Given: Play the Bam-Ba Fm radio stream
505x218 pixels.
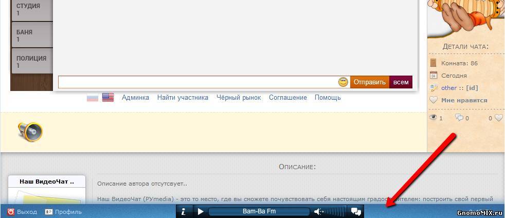Looking at the screenshot, I should point(201,211).
